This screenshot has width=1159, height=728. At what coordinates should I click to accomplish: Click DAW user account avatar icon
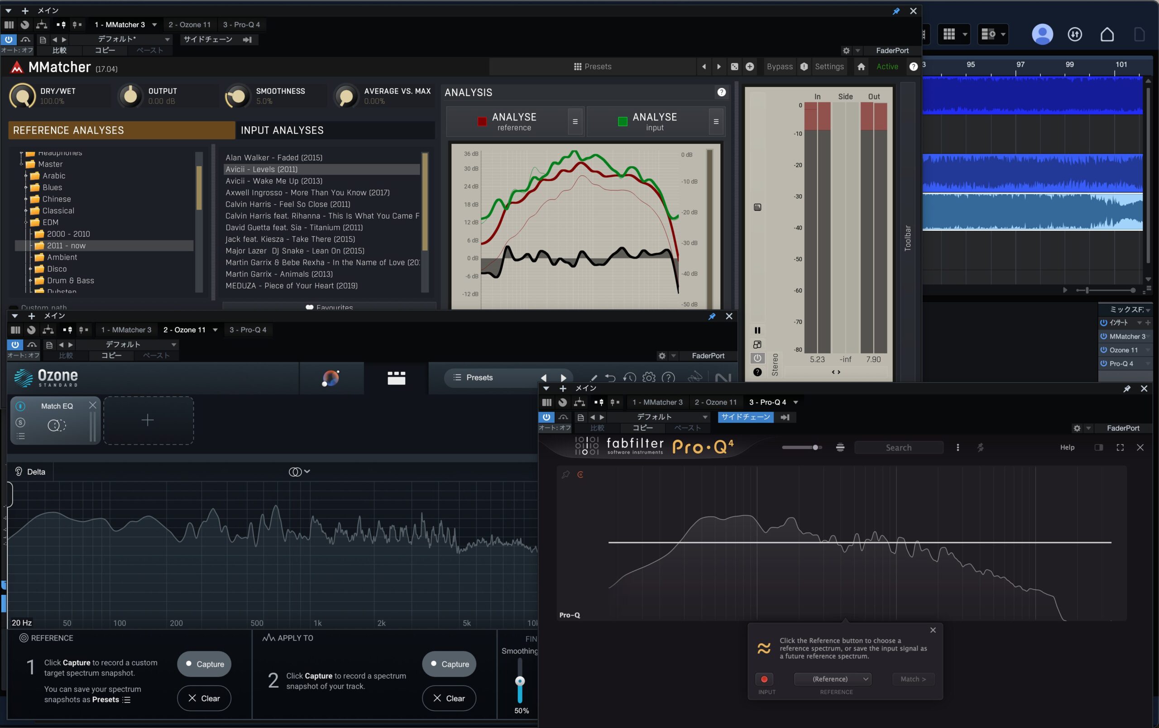pyautogui.click(x=1042, y=35)
